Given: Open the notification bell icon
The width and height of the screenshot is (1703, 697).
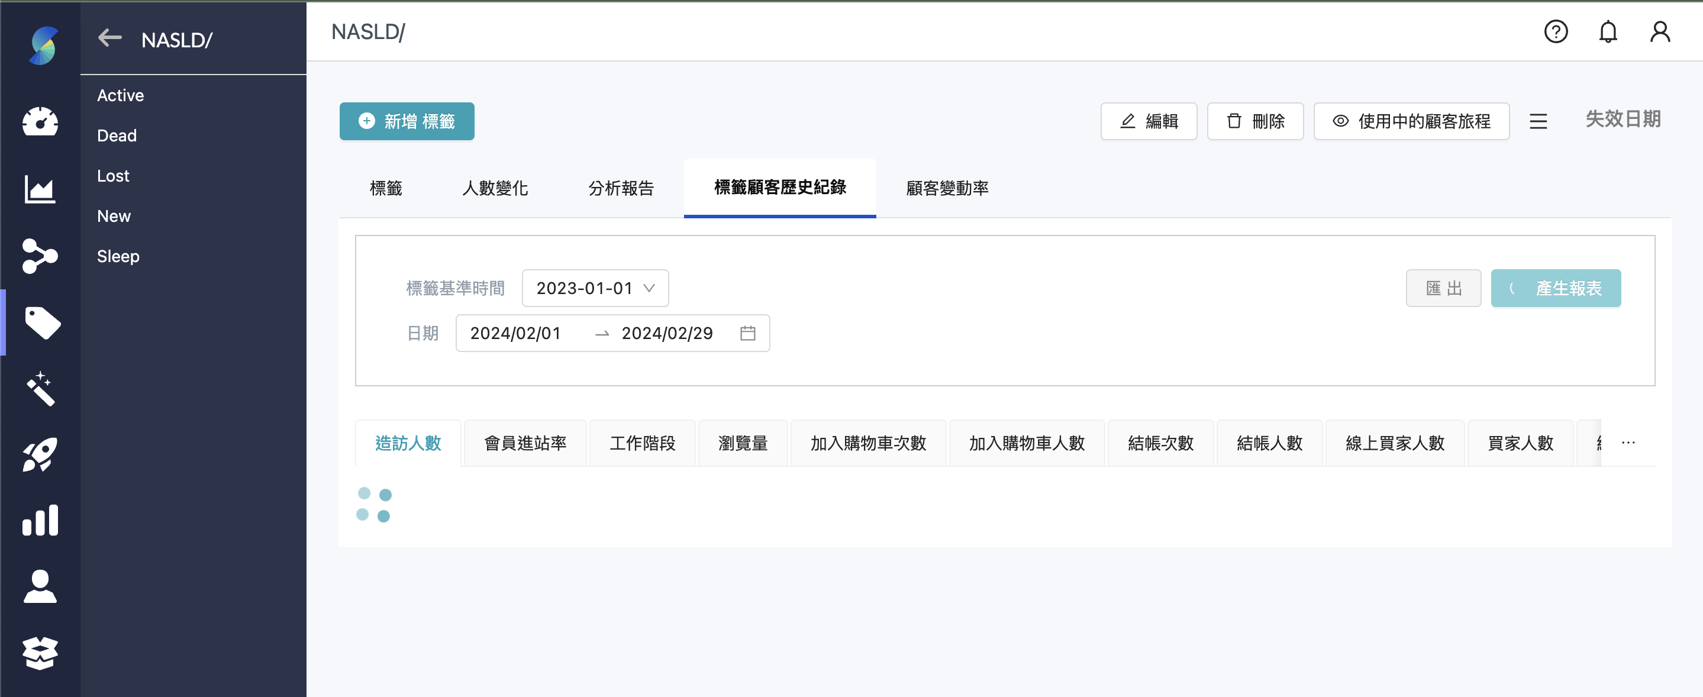Looking at the screenshot, I should click(1608, 31).
